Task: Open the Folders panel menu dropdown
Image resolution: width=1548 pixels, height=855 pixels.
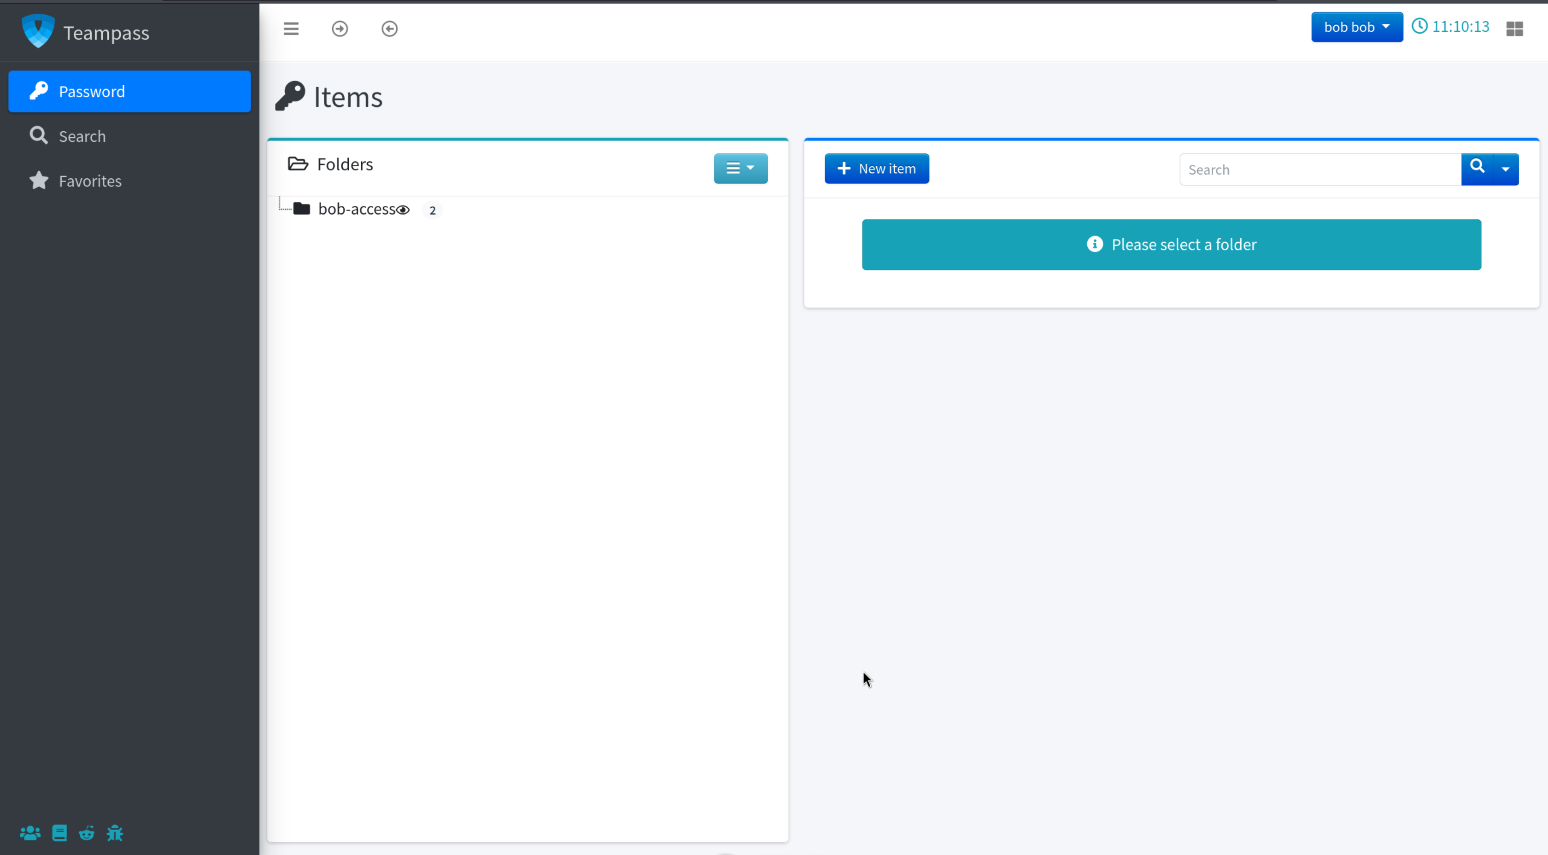Action: pyautogui.click(x=740, y=168)
